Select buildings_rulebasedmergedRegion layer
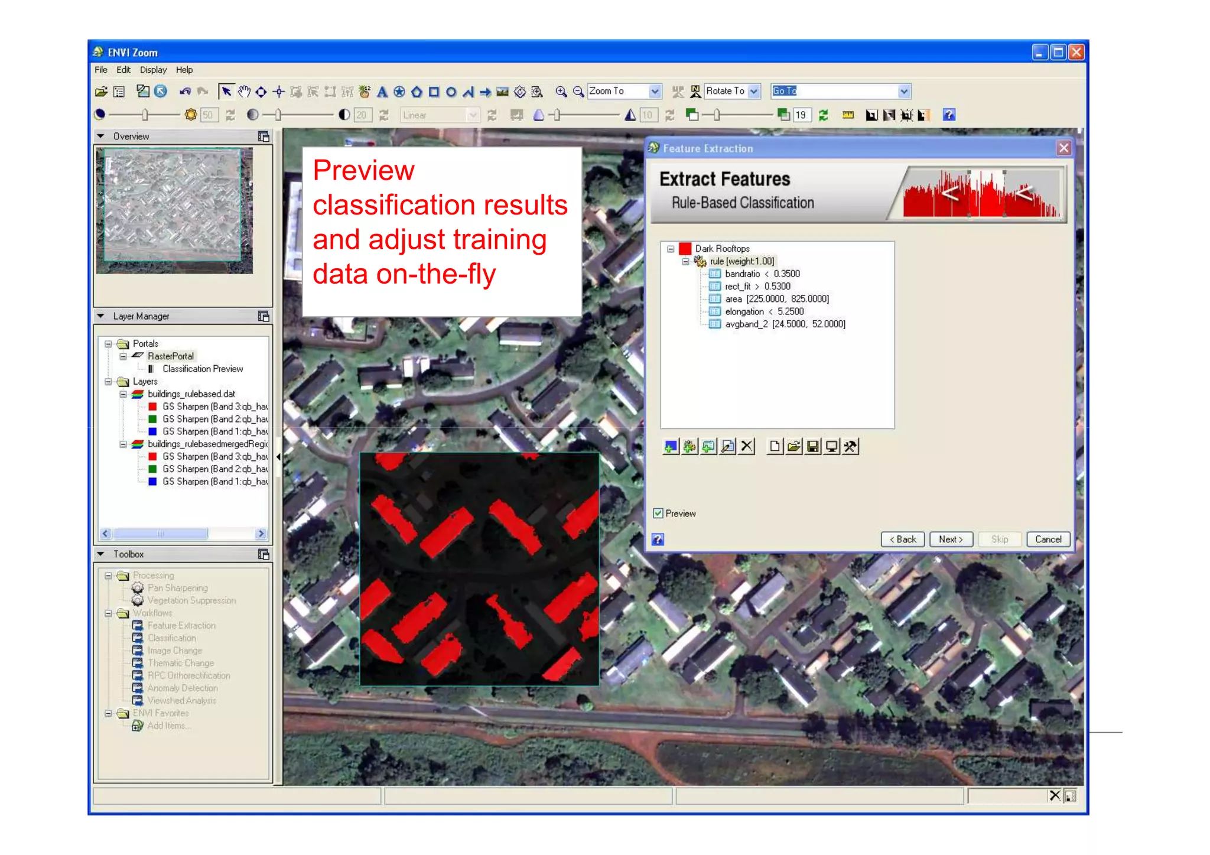The image size is (1210, 855). pos(207,444)
